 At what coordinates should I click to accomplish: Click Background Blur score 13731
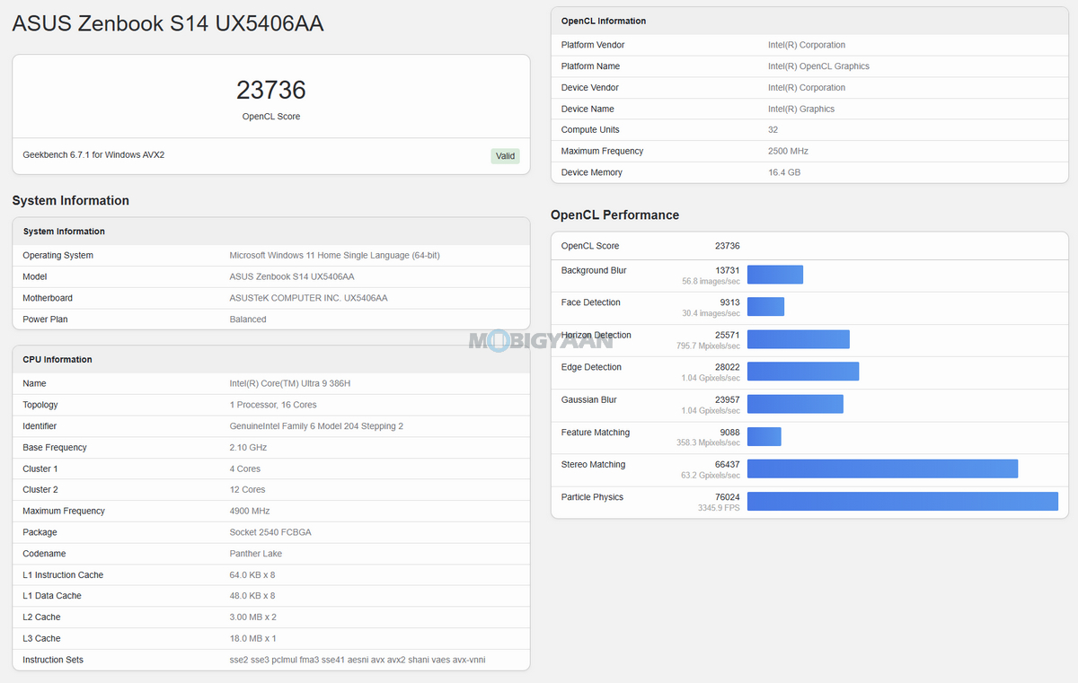(x=728, y=270)
